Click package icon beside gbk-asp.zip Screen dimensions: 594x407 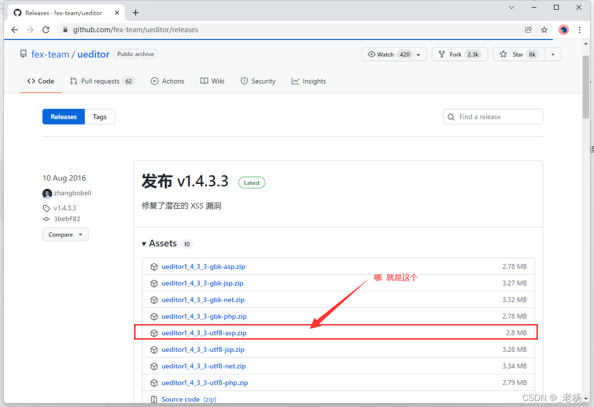click(154, 267)
